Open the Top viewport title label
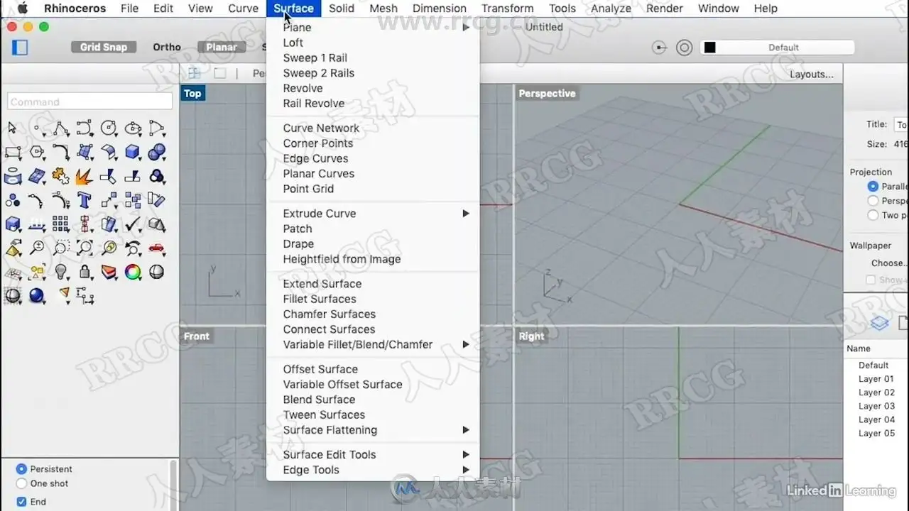 (192, 94)
